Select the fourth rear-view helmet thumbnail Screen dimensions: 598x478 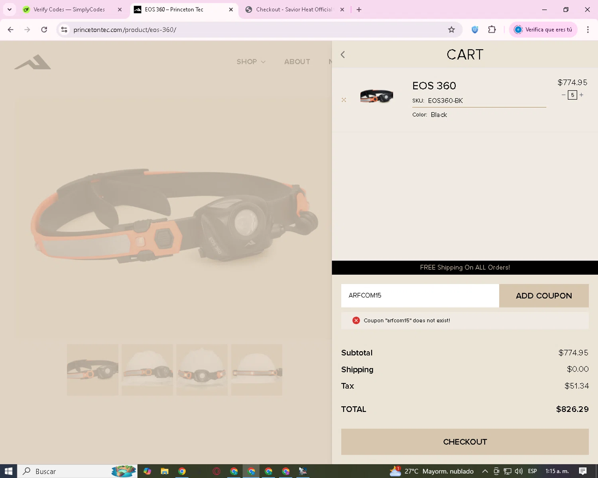pos(257,370)
